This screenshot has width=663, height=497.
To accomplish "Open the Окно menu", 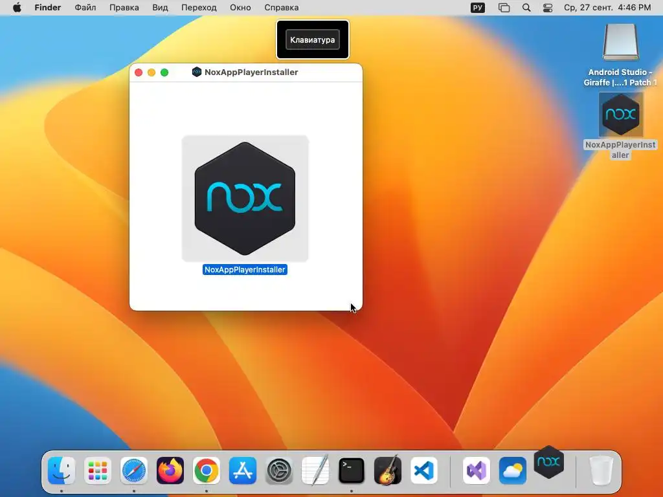I will (x=240, y=8).
